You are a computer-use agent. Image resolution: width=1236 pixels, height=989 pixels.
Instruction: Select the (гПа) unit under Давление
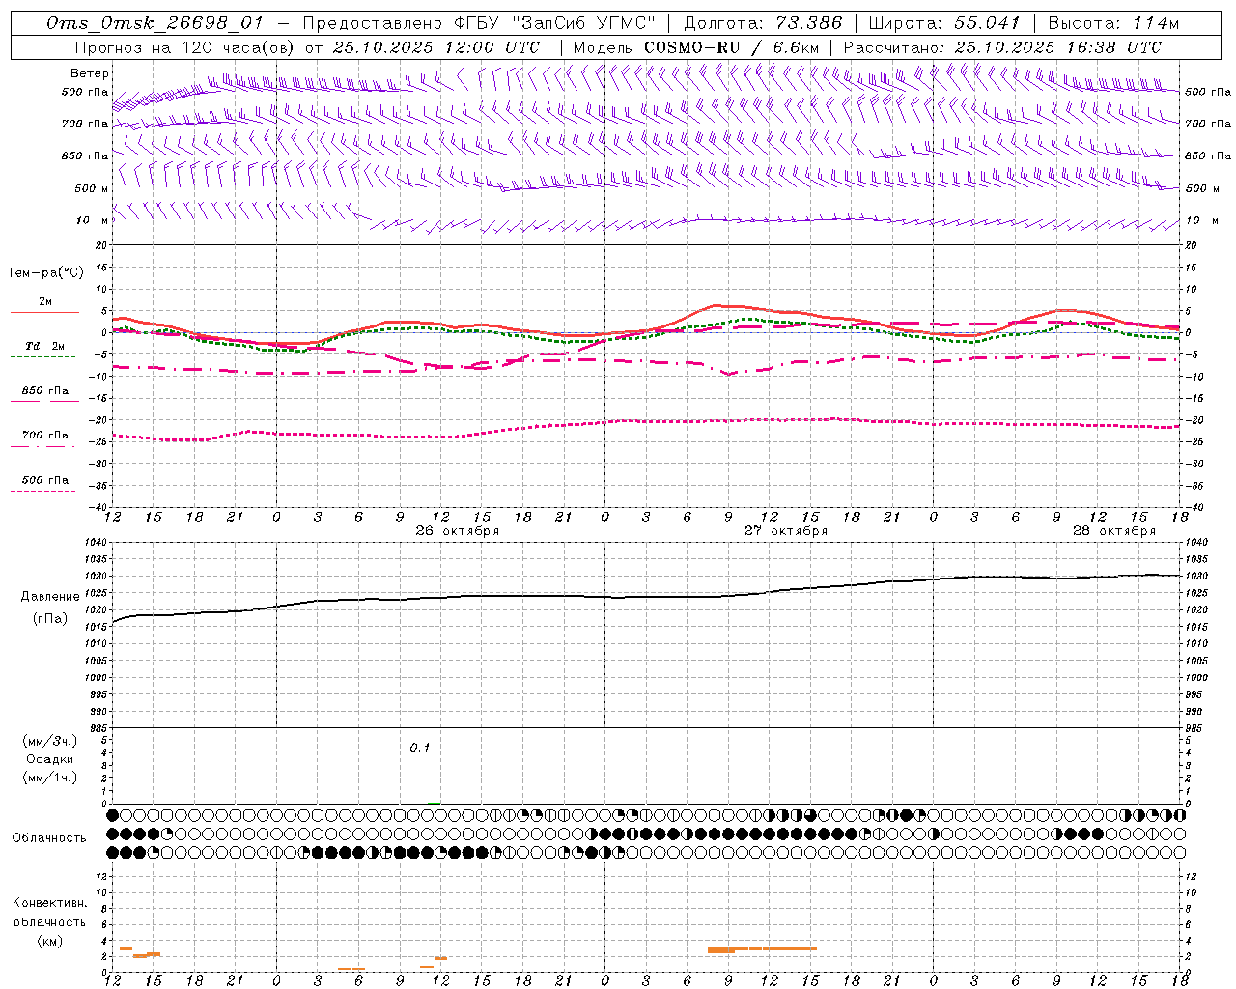click(50, 619)
